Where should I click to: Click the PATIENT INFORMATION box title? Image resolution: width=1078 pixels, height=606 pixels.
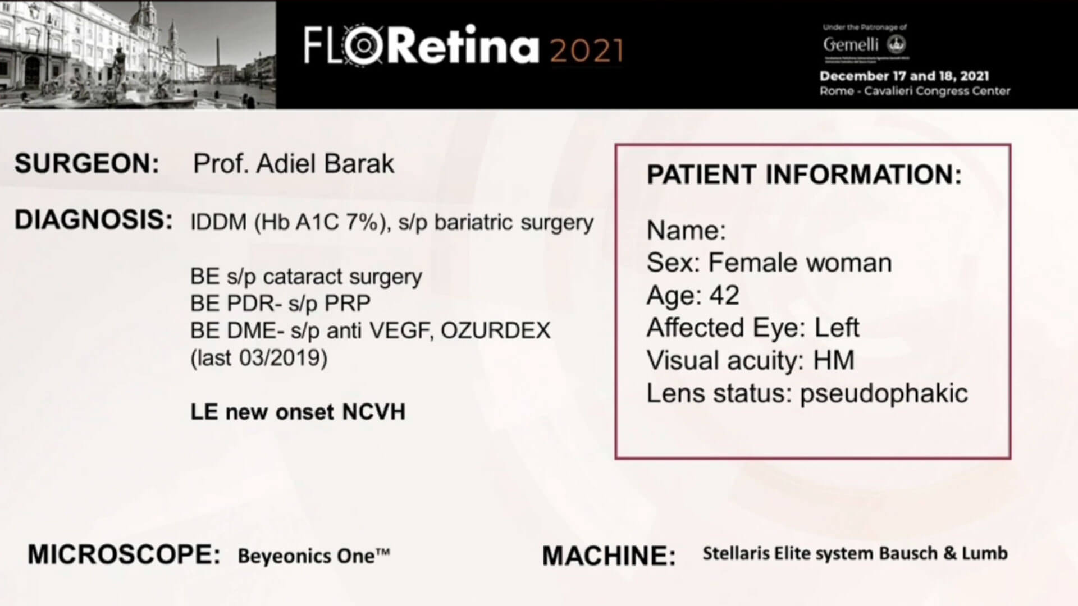[x=805, y=175]
